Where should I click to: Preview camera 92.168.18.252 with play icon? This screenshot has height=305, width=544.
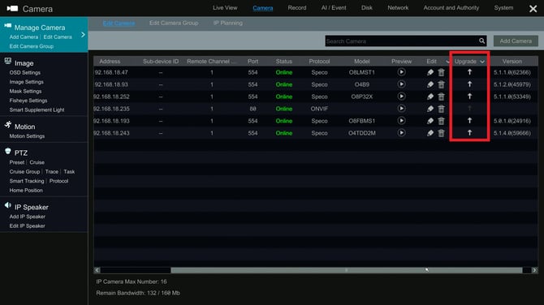[x=401, y=97]
